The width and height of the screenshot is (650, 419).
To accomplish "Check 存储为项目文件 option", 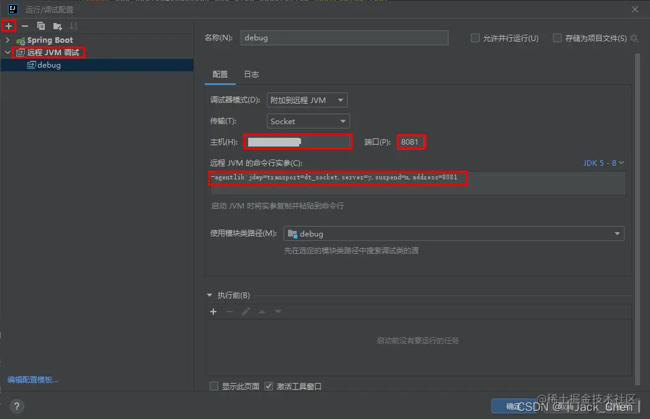I will [x=557, y=38].
